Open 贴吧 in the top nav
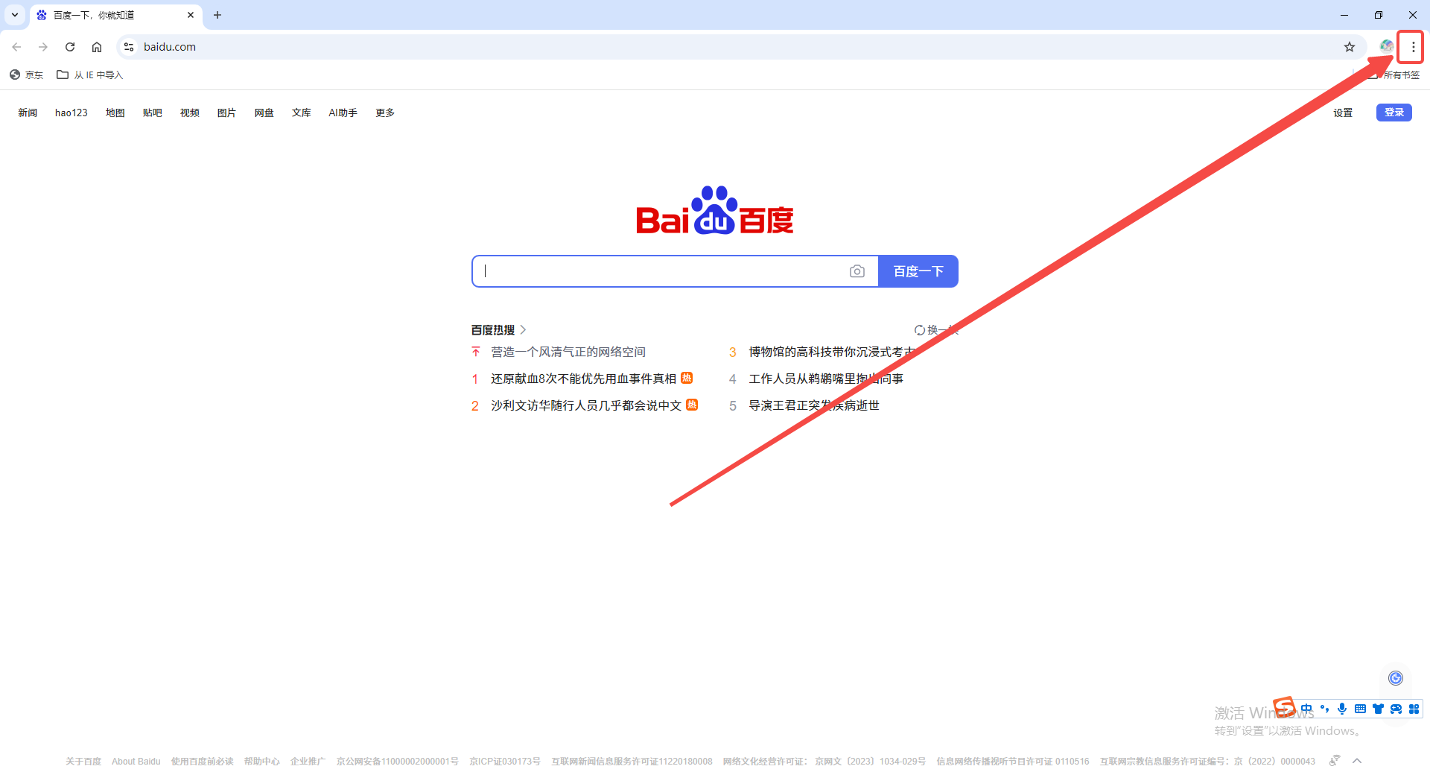 click(x=153, y=113)
